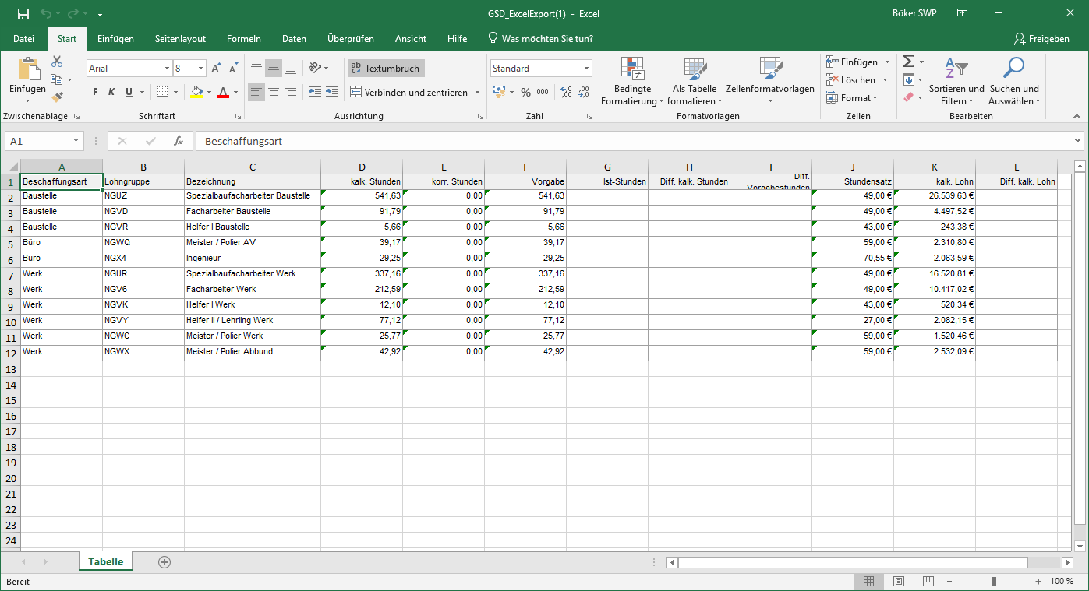Click the Einfügen paste clipboard icon
The height and width of the screenshot is (591, 1089).
coord(28,70)
